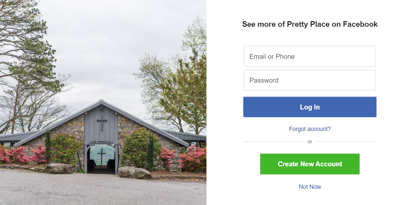Click the Camp Greenville sign above entrance
The height and width of the screenshot is (205, 411).
tap(102, 142)
